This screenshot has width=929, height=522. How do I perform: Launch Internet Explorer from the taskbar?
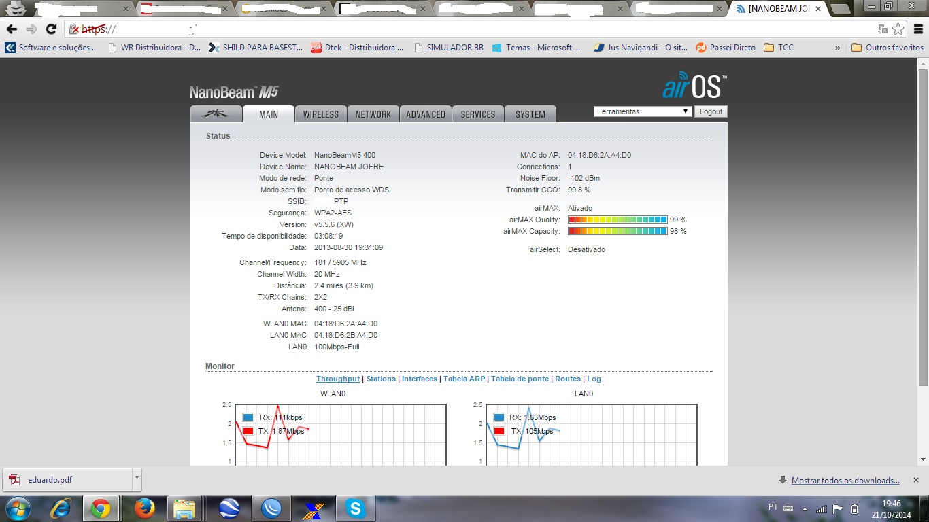[x=62, y=508]
